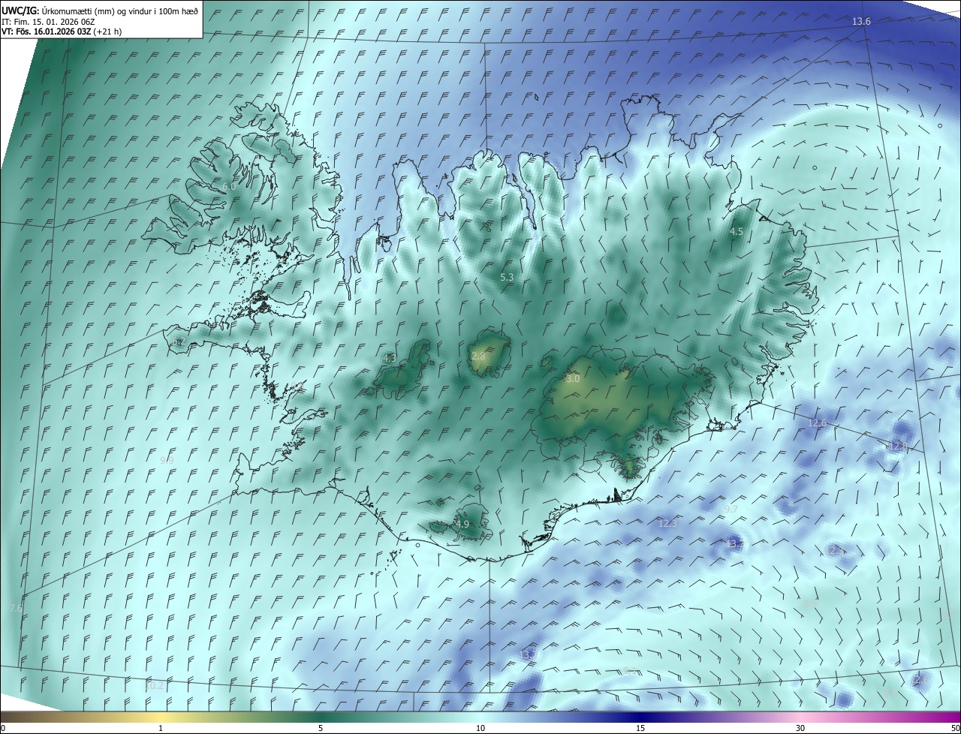
Task: Click the legend tick label 1
Action: tap(161, 728)
